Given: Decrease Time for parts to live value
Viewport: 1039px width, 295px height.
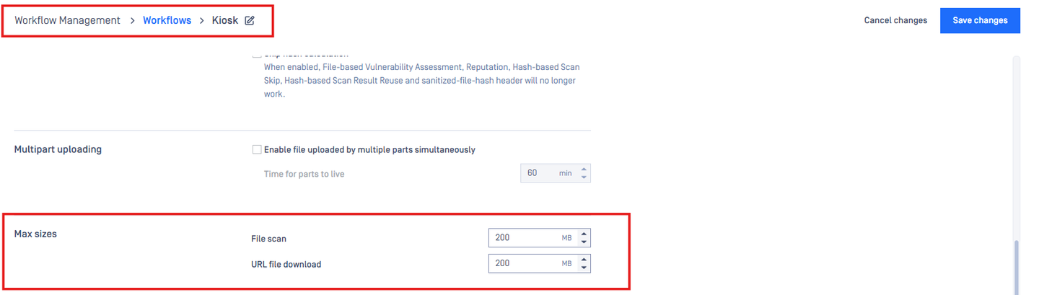Looking at the screenshot, I should point(583,177).
